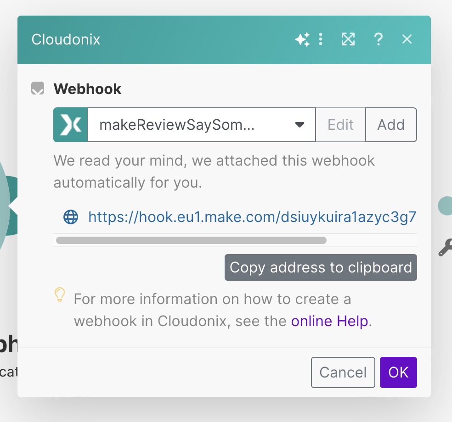The width and height of the screenshot is (452, 422).
Task: Click the lightbulb tip icon
Action: pyautogui.click(x=60, y=294)
